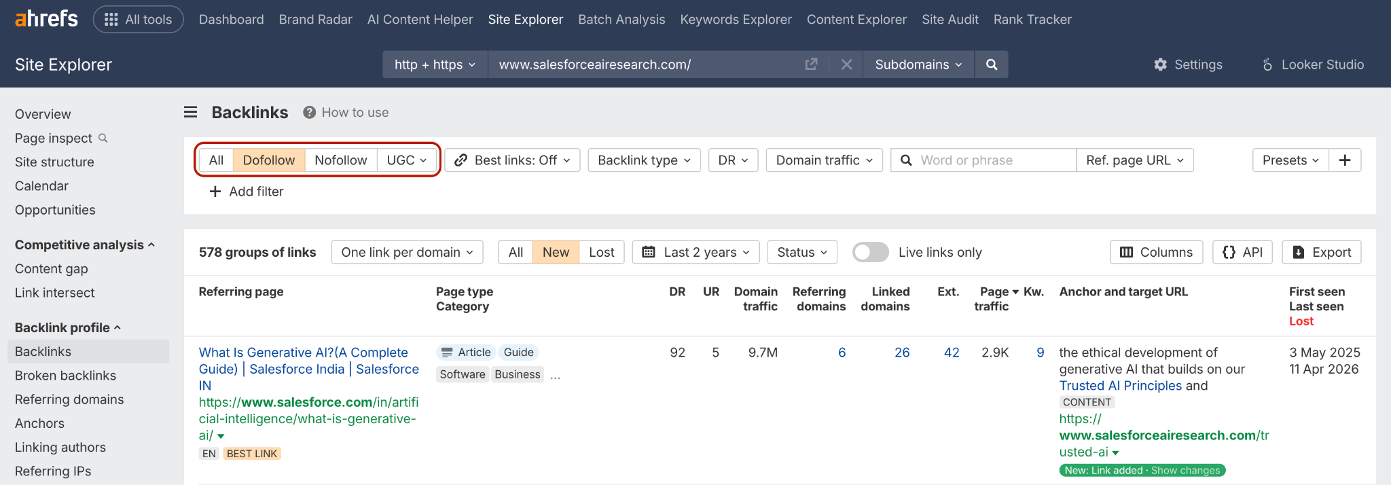The image size is (1391, 485).
Task: Open the DR filter dropdown
Action: (734, 160)
